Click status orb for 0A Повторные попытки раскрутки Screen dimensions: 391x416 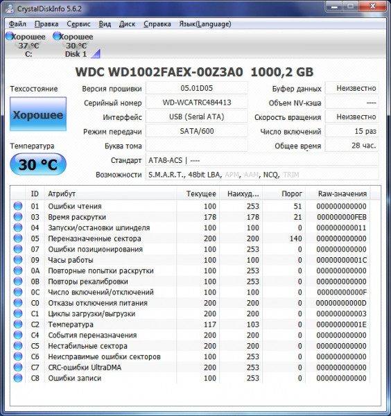[18, 270]
